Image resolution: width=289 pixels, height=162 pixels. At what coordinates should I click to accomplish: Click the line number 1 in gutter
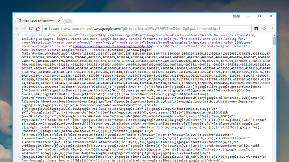[18, 35]
